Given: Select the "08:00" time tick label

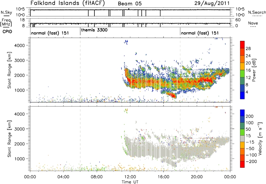Looking at the screenshot, I should click(97, 177).
